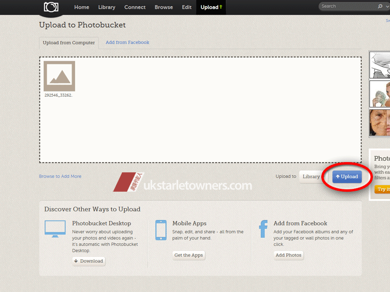
Task: Open the sketch drawing sidebar thumbnail
Action: point(380,65)
